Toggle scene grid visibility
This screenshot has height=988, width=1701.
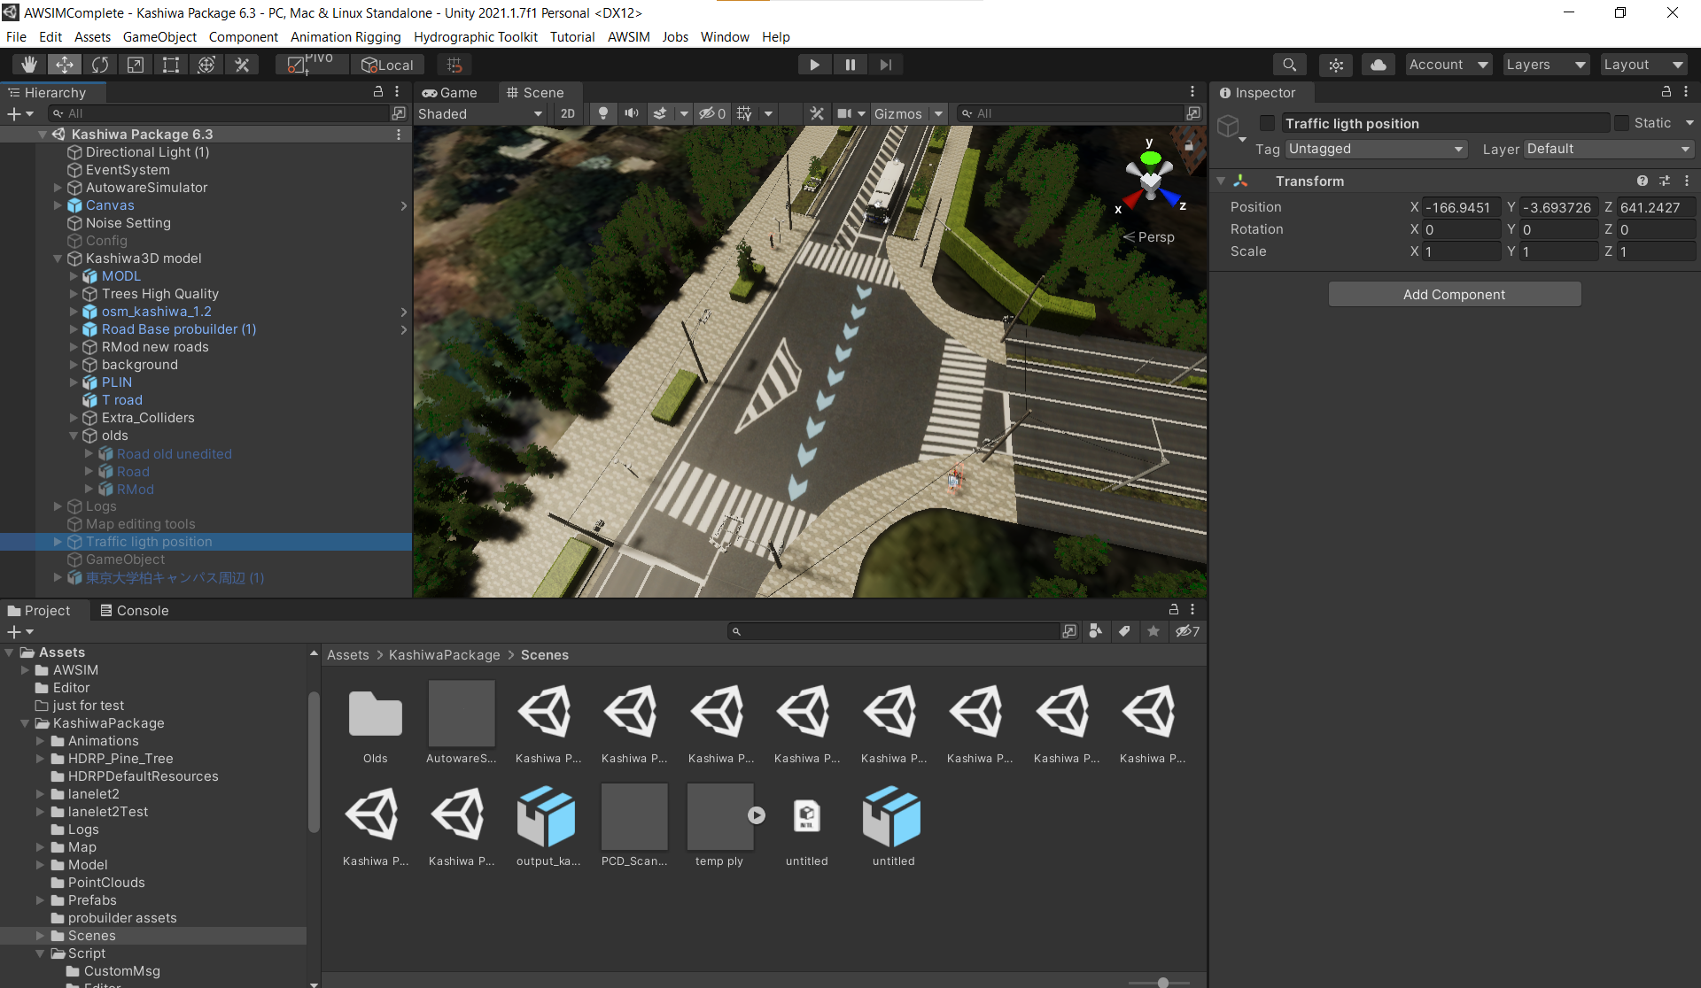click(x=744, y=113)
